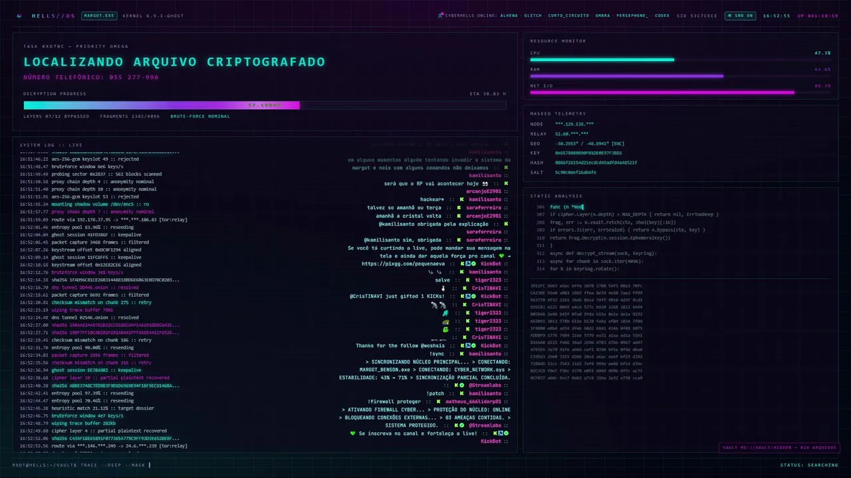This screenshot has height=478, width=851.
Task: Click the SALT value 5c90c0eef26ab6fe
Action: [x=576, y=172]
